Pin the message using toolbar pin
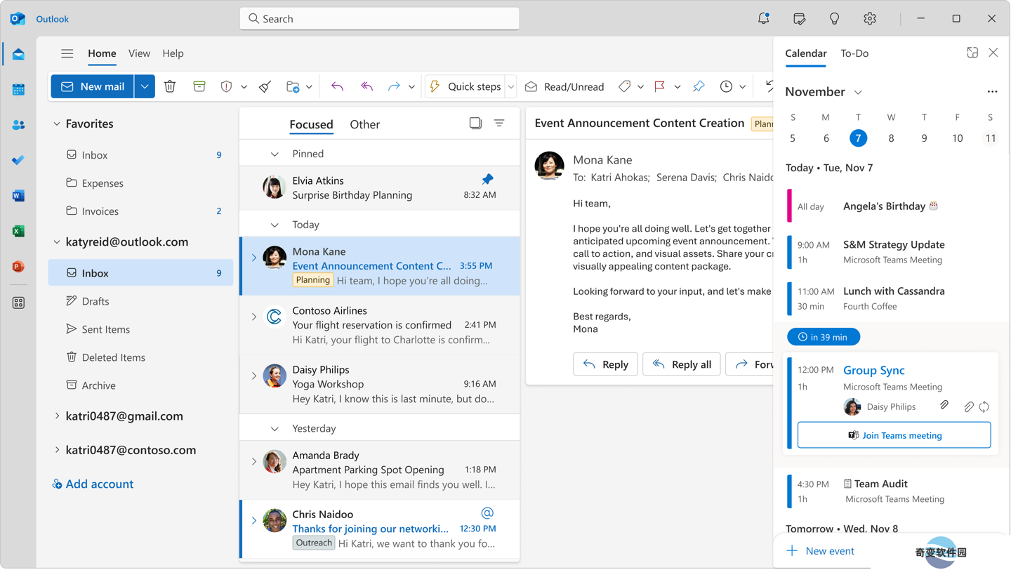This screenshot has width=1011, height=570. click(x=699, y=86)
